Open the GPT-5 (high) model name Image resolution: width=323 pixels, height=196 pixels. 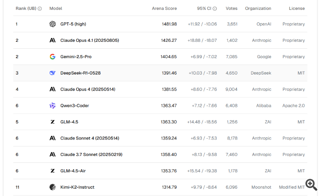[74, 24]
